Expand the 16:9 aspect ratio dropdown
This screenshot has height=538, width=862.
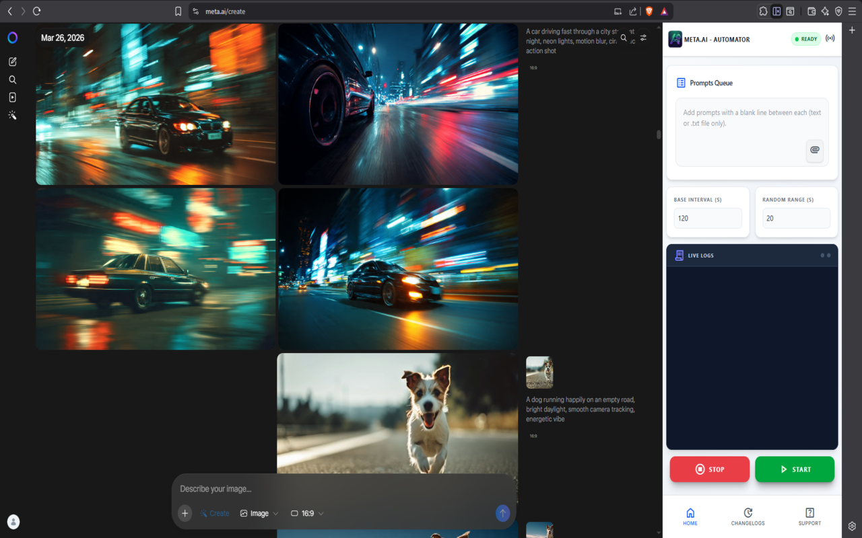tap(307, 513)
